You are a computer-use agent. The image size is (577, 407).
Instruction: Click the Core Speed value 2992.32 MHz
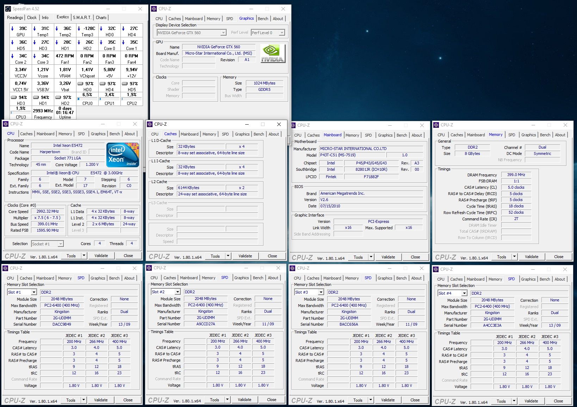click(x=48, y=212)
